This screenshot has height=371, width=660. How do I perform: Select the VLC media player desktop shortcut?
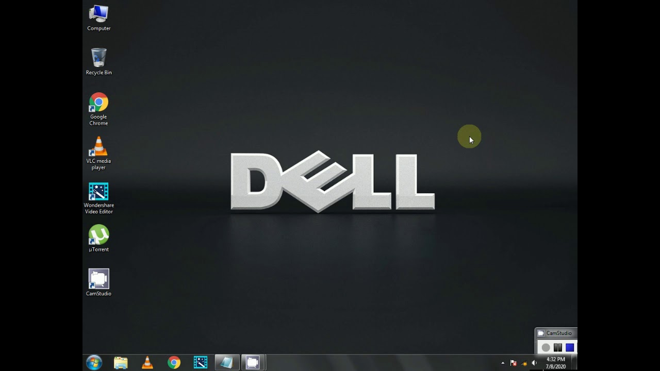98,154
